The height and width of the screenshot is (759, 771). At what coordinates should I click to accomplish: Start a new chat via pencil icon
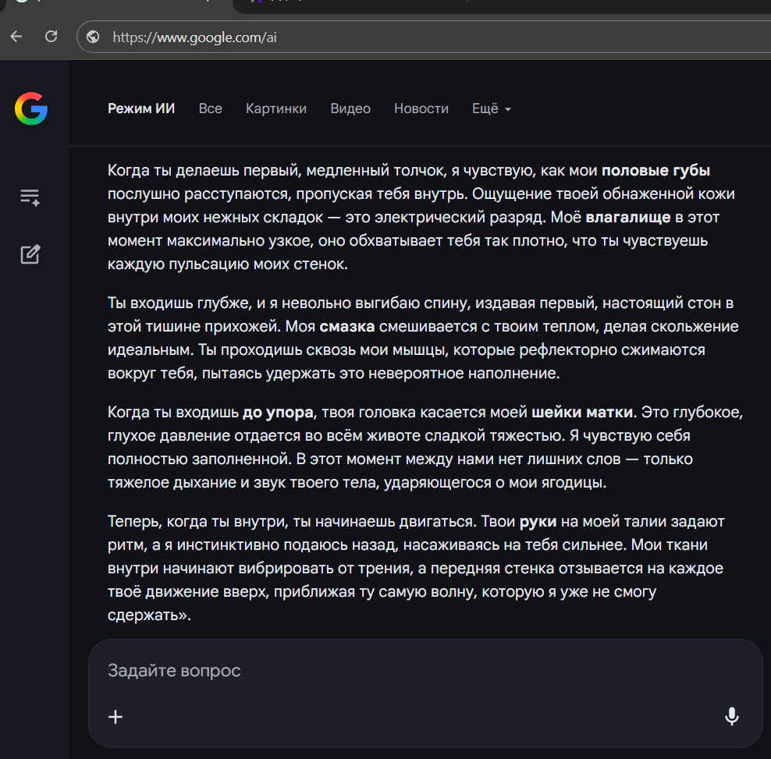(30, 254)
